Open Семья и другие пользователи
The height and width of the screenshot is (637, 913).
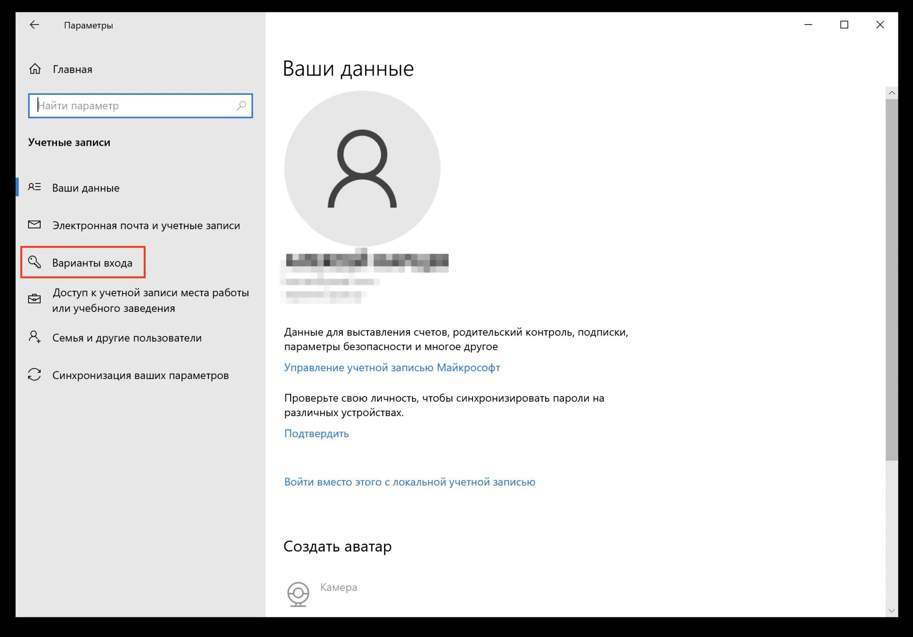coord(127,338)
